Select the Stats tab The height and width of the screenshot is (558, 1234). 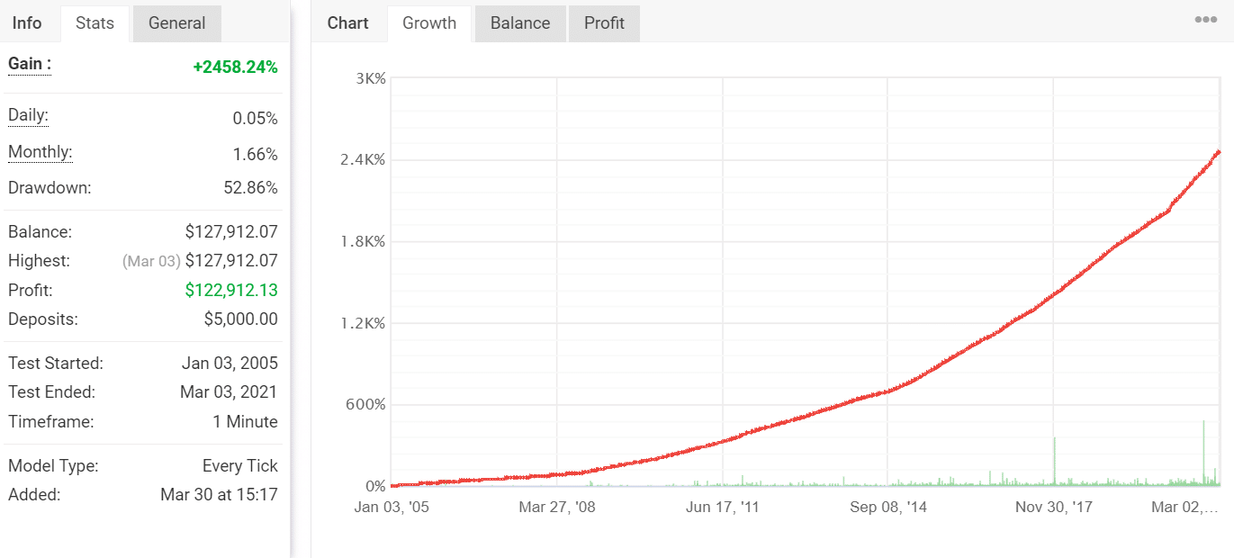pos(94,22)
